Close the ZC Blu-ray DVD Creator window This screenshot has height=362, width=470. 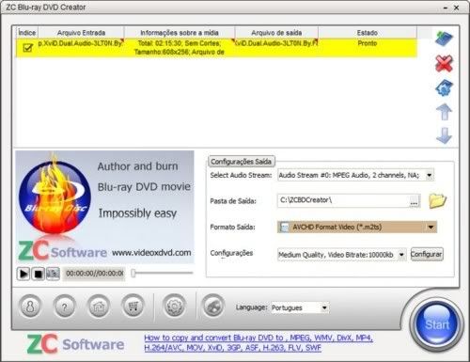pyautogui.click(x=457, y=8)
